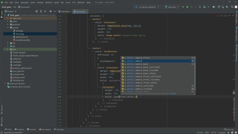Open the Structure side tool window
This screenshot has width=238, height=134.
[1, 109]
